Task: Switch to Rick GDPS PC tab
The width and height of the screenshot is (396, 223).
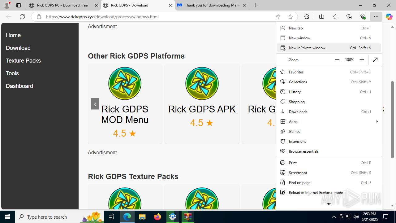Action: 63,5
